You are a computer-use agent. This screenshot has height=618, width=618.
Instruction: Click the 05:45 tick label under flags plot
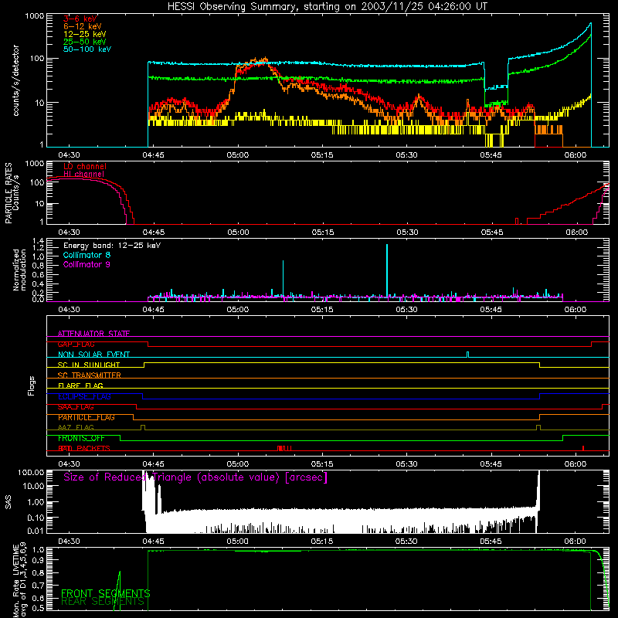click(491, 464)
